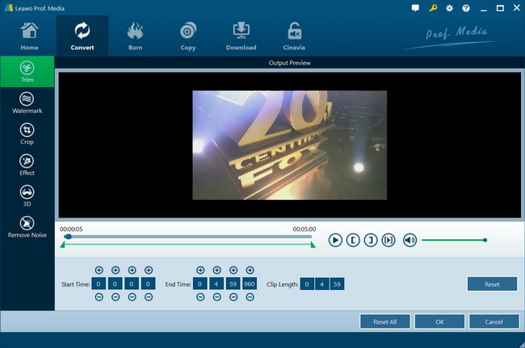Click End Time seconds field showing 59
The image size is (525, 348).
(x=233, y=284)
